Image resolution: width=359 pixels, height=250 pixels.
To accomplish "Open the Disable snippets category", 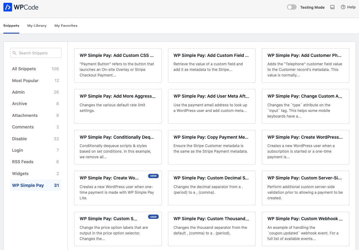I will [x=19, y=139].
